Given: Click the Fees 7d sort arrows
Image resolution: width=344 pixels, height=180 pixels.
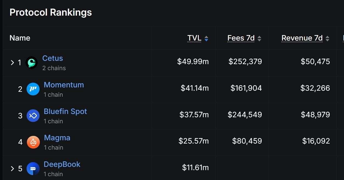Looking at the screenshot, I should click(259, 38).
